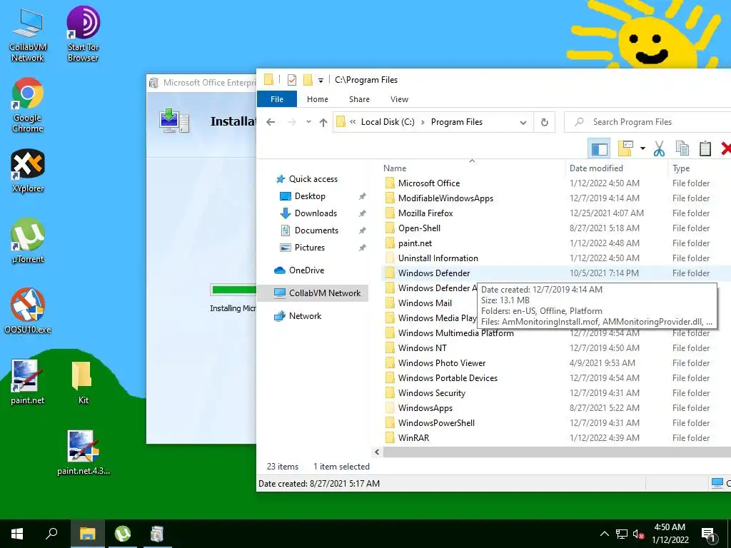This screenshot has height=548, width=731.
Task: Click the Search Program Files box
Action: (648, 122)
